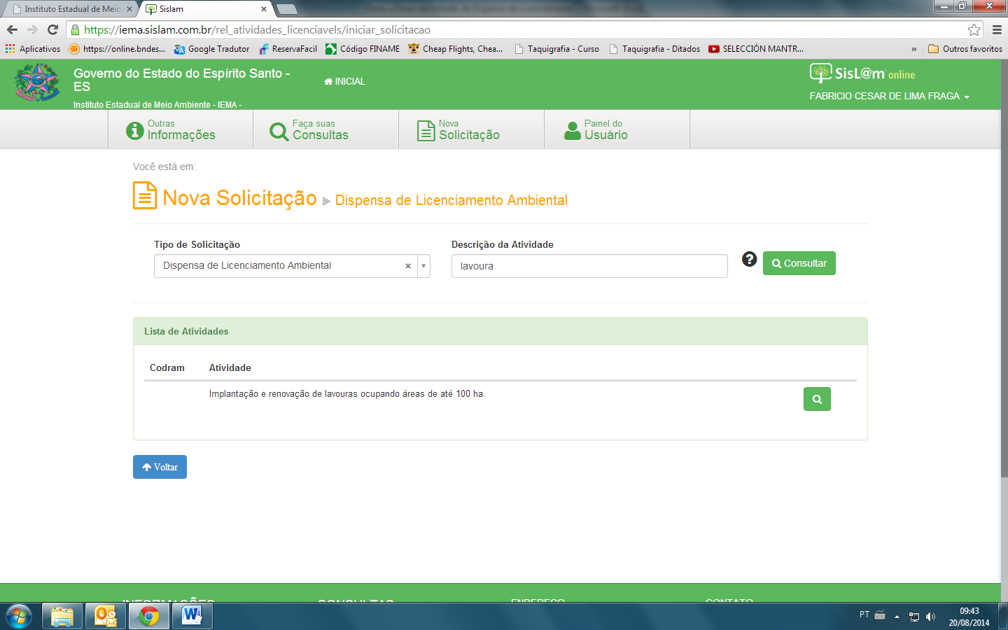The image size is (1008, 630).
Task: Open Painel do Usuário menu
Action: pyautogui.click(x=617, y=129)
